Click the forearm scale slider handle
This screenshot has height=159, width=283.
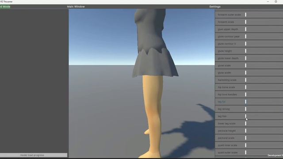[x=246, y=22]
